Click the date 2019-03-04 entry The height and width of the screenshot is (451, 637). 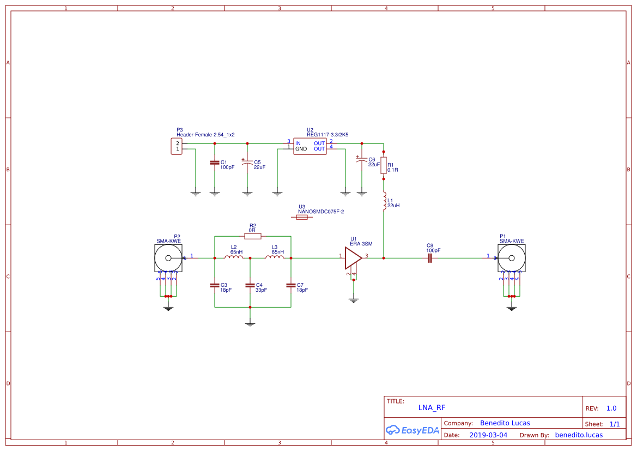point(488,435)
